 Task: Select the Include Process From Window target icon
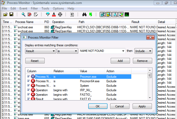60,15
